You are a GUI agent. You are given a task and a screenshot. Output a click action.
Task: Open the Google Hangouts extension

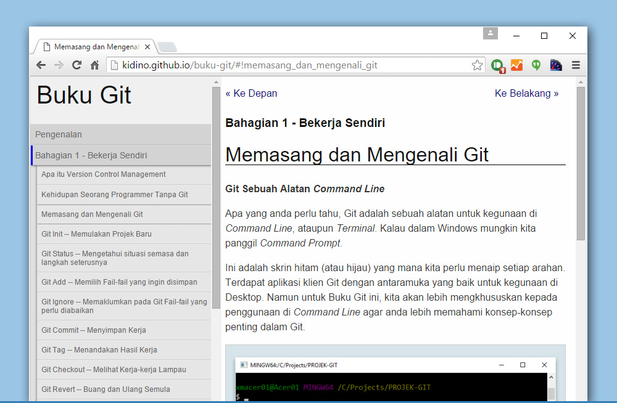pos(536,64)
